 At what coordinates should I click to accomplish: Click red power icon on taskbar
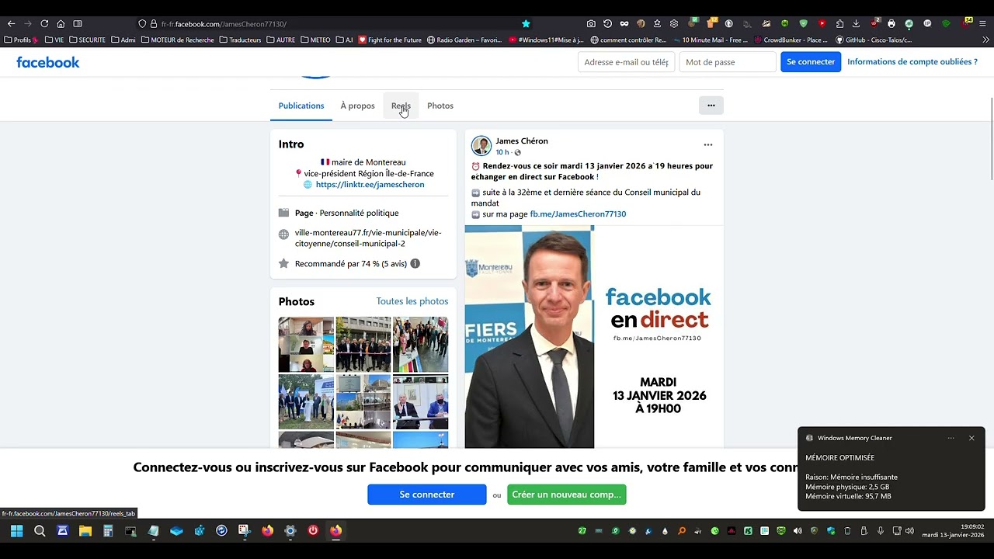coord(313,531)
